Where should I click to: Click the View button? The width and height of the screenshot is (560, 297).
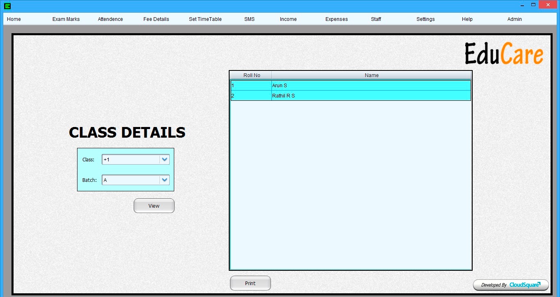[x=154, y=206]
